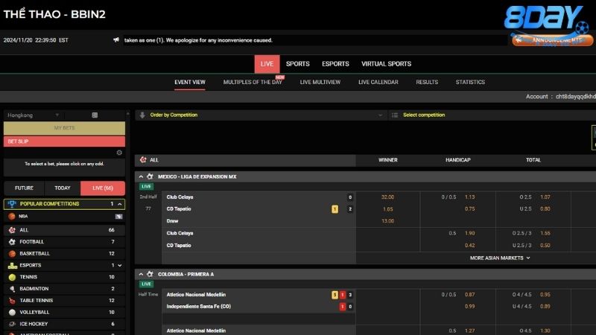Select the Future filter
The width and height of the screenshot is (596, 335).
pos(24,188)
